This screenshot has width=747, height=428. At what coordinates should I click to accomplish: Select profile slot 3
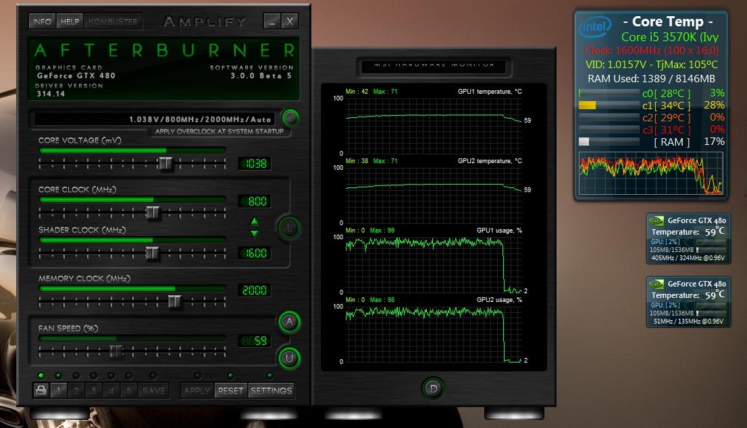[94, 390]
